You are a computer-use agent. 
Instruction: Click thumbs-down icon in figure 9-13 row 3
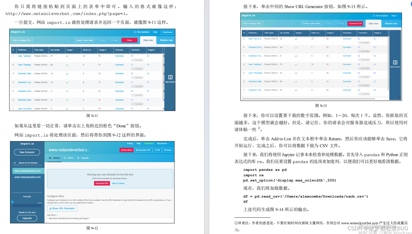point(327,56)
